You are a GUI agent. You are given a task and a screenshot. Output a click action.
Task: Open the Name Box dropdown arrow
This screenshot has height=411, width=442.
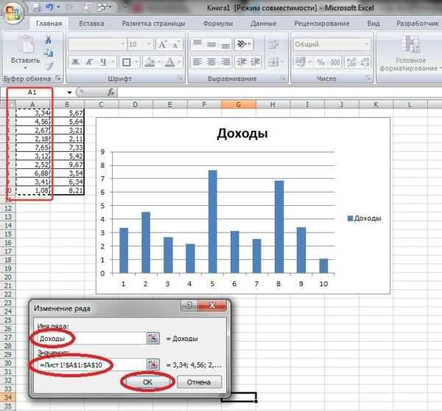click(69, 92)
